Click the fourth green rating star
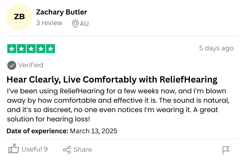The width and height of the screenshot is (245, 163). [41, 48]
